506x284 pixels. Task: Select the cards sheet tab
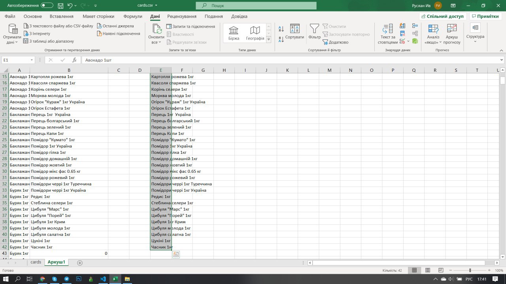tap(36, 262)
